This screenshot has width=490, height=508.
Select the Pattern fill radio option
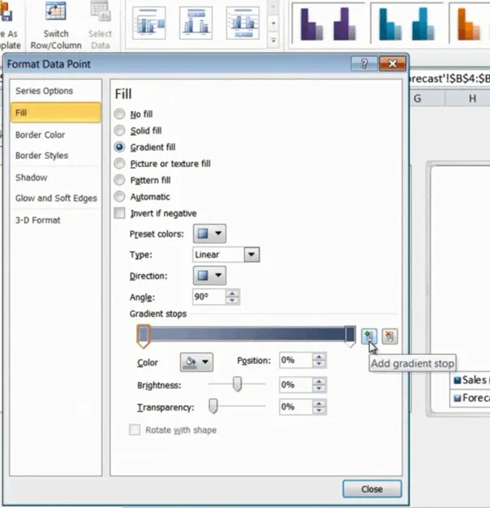(x=119, y=180)
